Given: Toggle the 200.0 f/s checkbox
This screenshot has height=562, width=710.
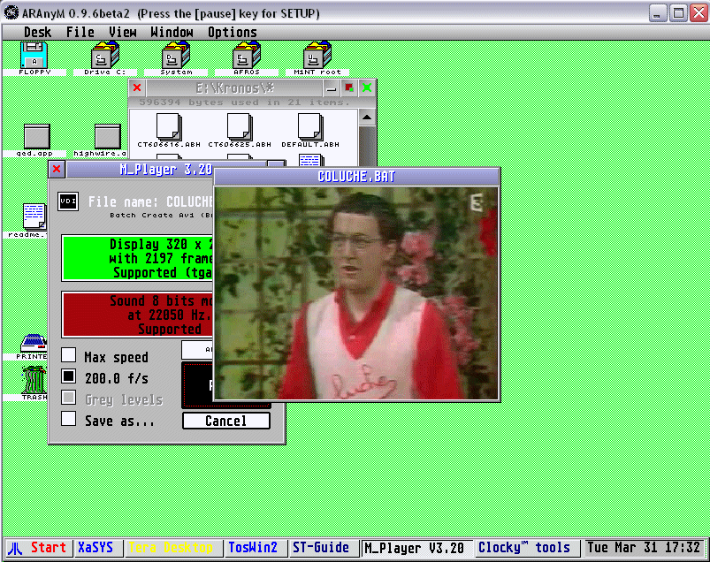Looking at the screenshot, I should (68, 376).
